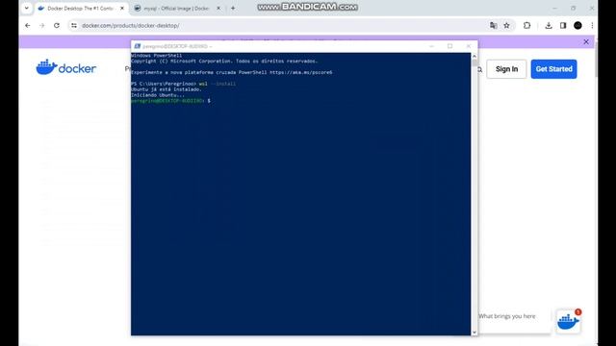
Task: Click the 'wsl --install' command text
Action: tap(218, 84)
